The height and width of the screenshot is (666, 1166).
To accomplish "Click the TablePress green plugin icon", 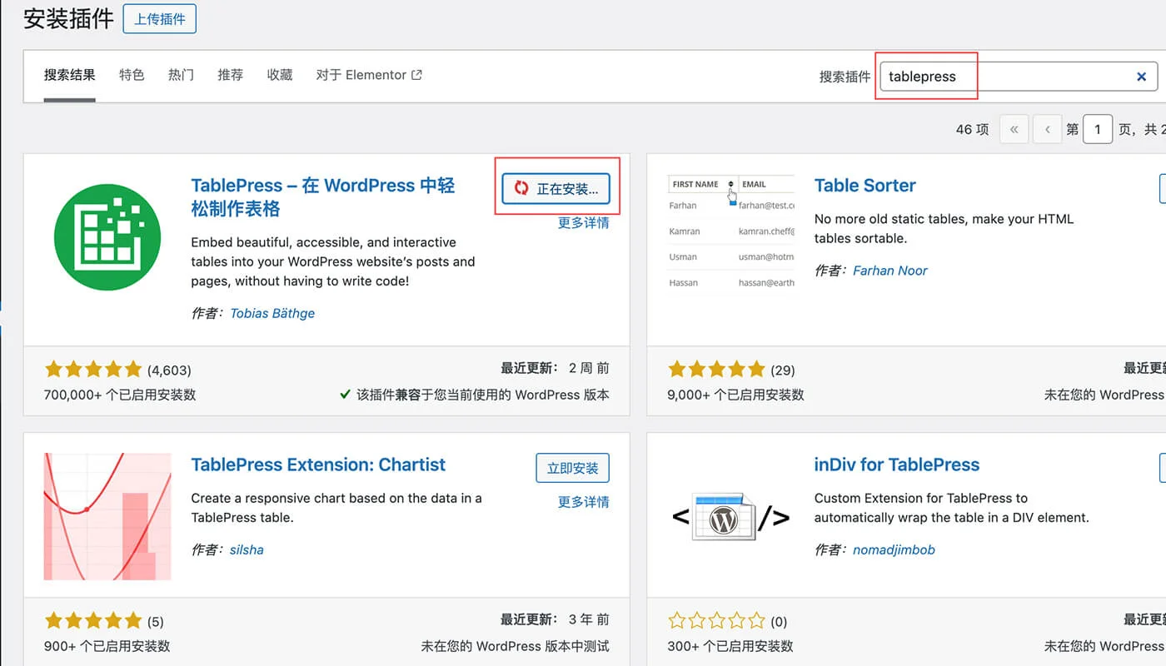I will click(107, 237).
